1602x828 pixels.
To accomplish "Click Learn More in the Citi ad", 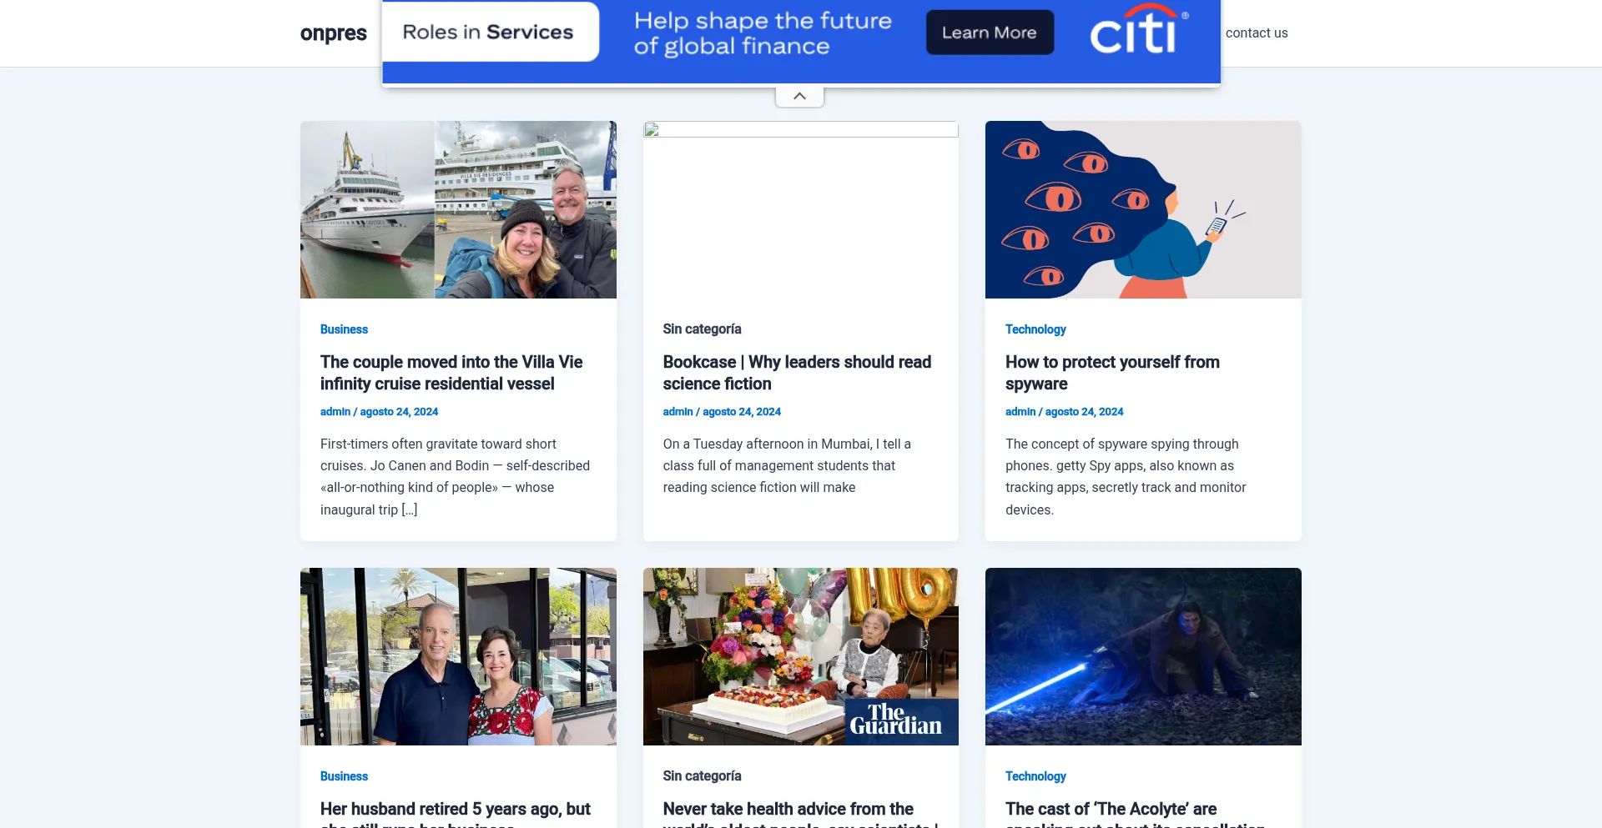I will [990, 33].
